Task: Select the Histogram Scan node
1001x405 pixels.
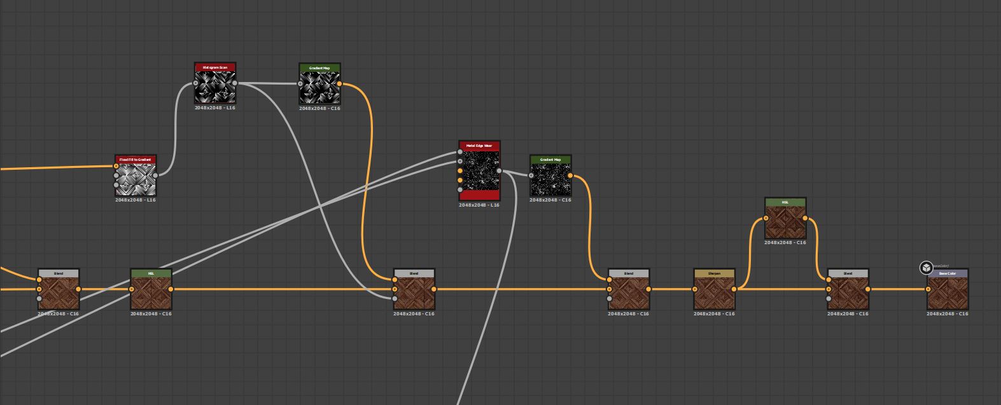Action: click(215, 83)
